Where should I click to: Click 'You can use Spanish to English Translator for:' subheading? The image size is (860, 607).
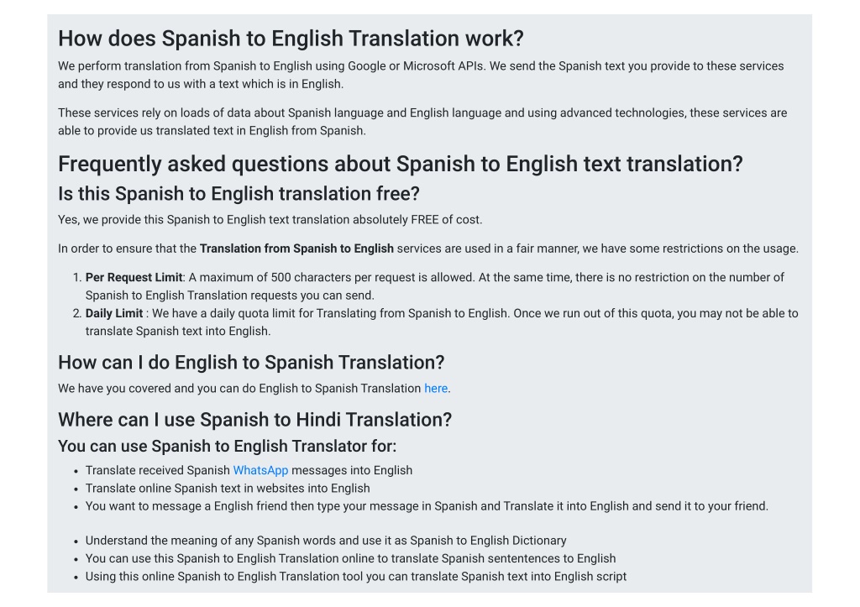pyautogui.click(x=227, y=447)
